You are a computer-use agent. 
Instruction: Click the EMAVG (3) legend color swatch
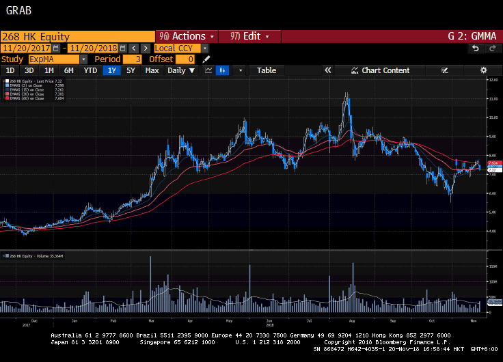(7, 85)
